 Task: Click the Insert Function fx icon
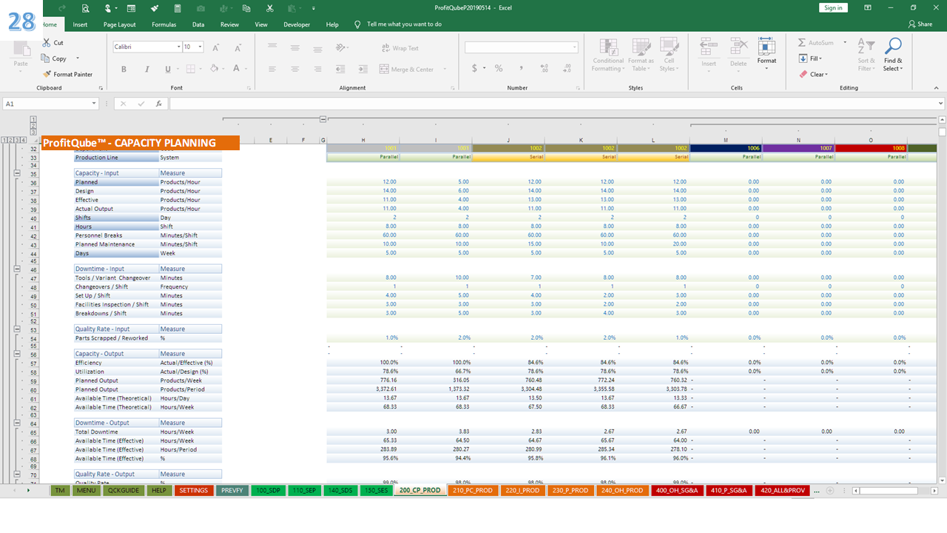point(158,104)
